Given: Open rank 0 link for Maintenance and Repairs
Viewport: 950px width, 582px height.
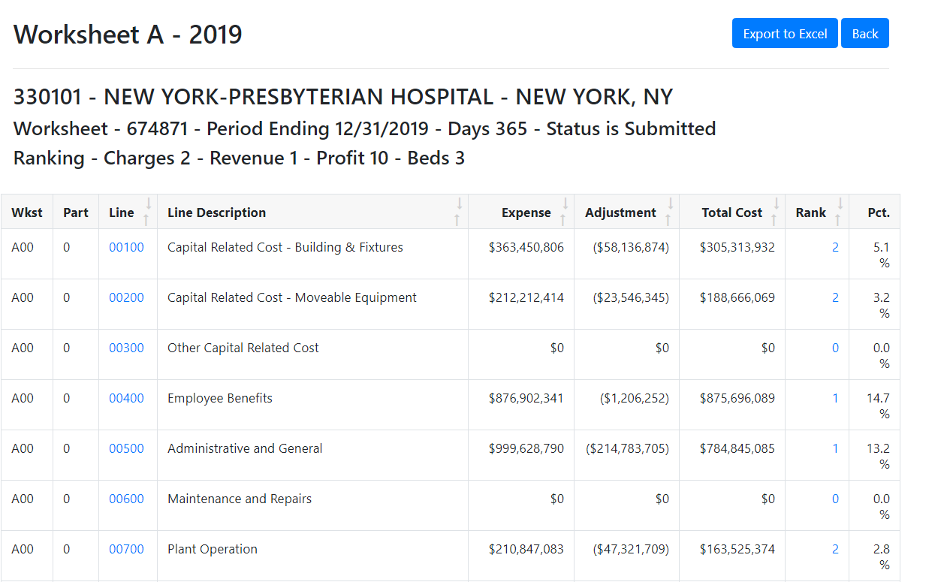Looking at the screenshot, I should (835, 499).
